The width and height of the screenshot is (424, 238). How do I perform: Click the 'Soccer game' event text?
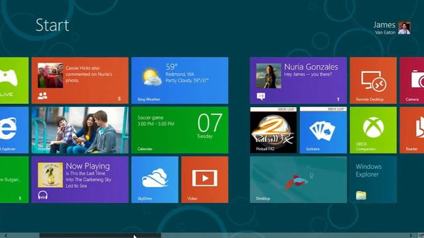click(x=150, y=118)
